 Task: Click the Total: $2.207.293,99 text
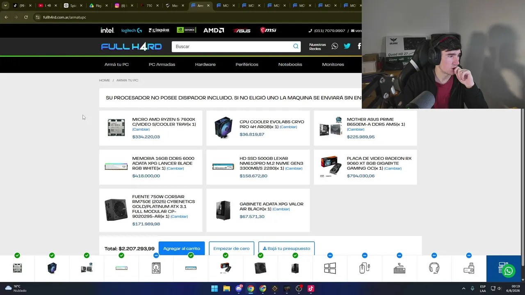tap(129, 249)
